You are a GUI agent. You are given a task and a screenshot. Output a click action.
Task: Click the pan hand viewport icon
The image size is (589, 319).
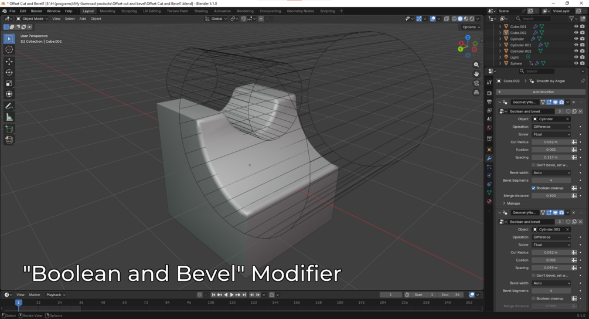(x=476, y=74)
